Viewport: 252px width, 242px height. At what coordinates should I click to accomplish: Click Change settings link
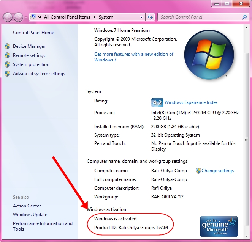point(218,171)
